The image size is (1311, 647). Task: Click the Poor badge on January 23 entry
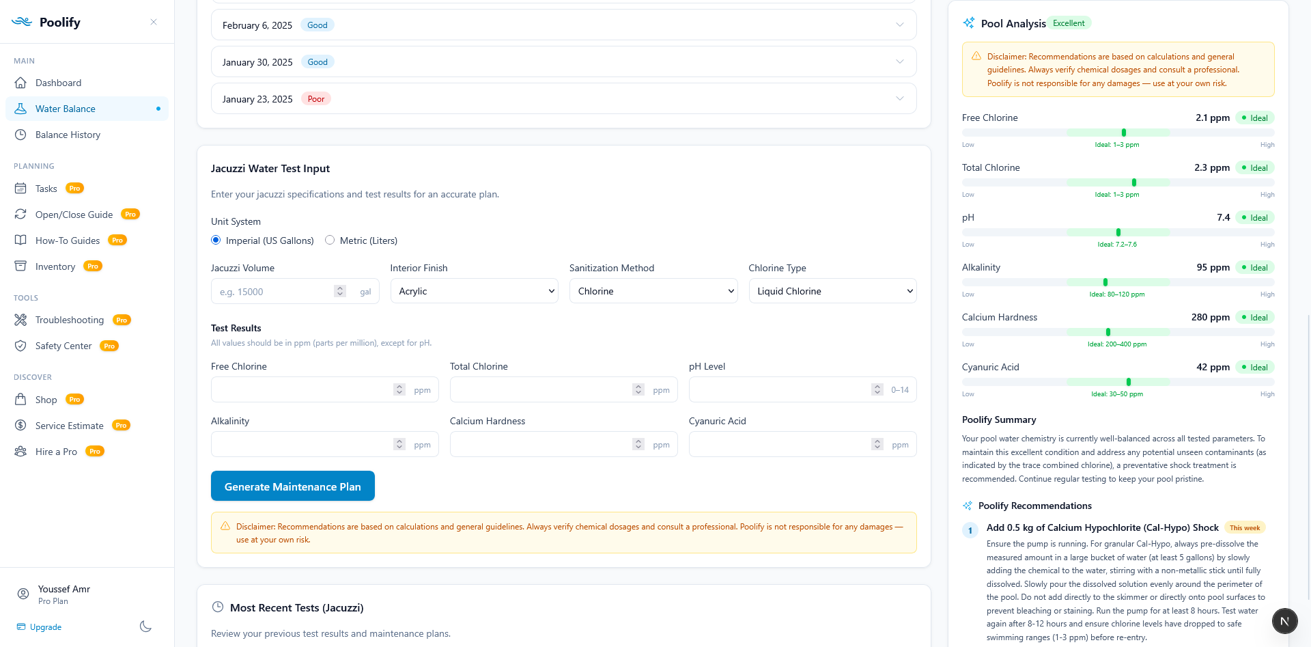[x=316, y=98]
